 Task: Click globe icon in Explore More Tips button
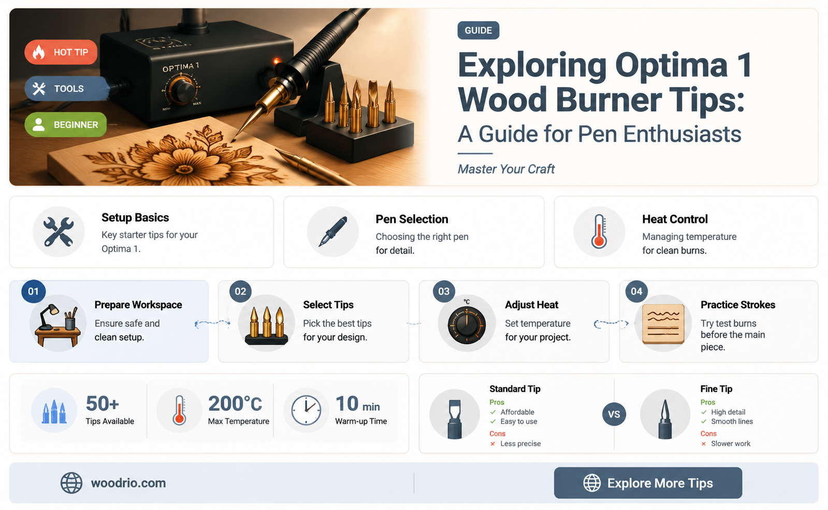[592, 483]
